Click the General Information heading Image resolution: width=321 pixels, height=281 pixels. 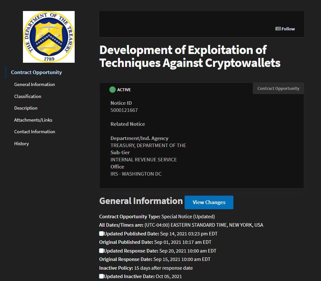pyautogui.click(x=141, y=201)
